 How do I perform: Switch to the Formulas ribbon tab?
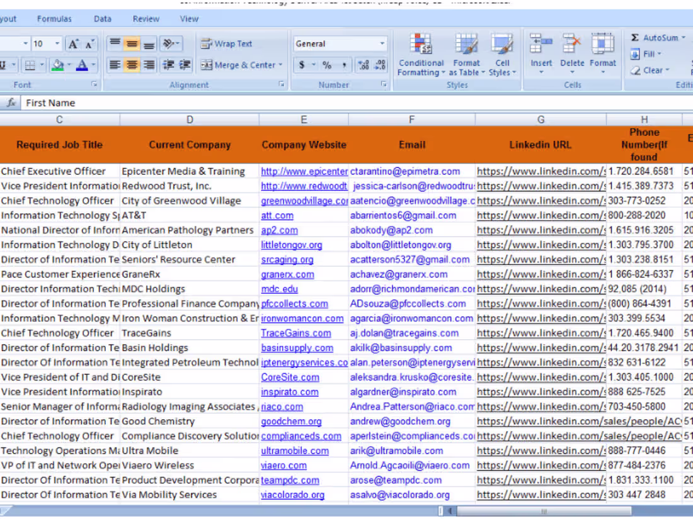tap(54, 19)
